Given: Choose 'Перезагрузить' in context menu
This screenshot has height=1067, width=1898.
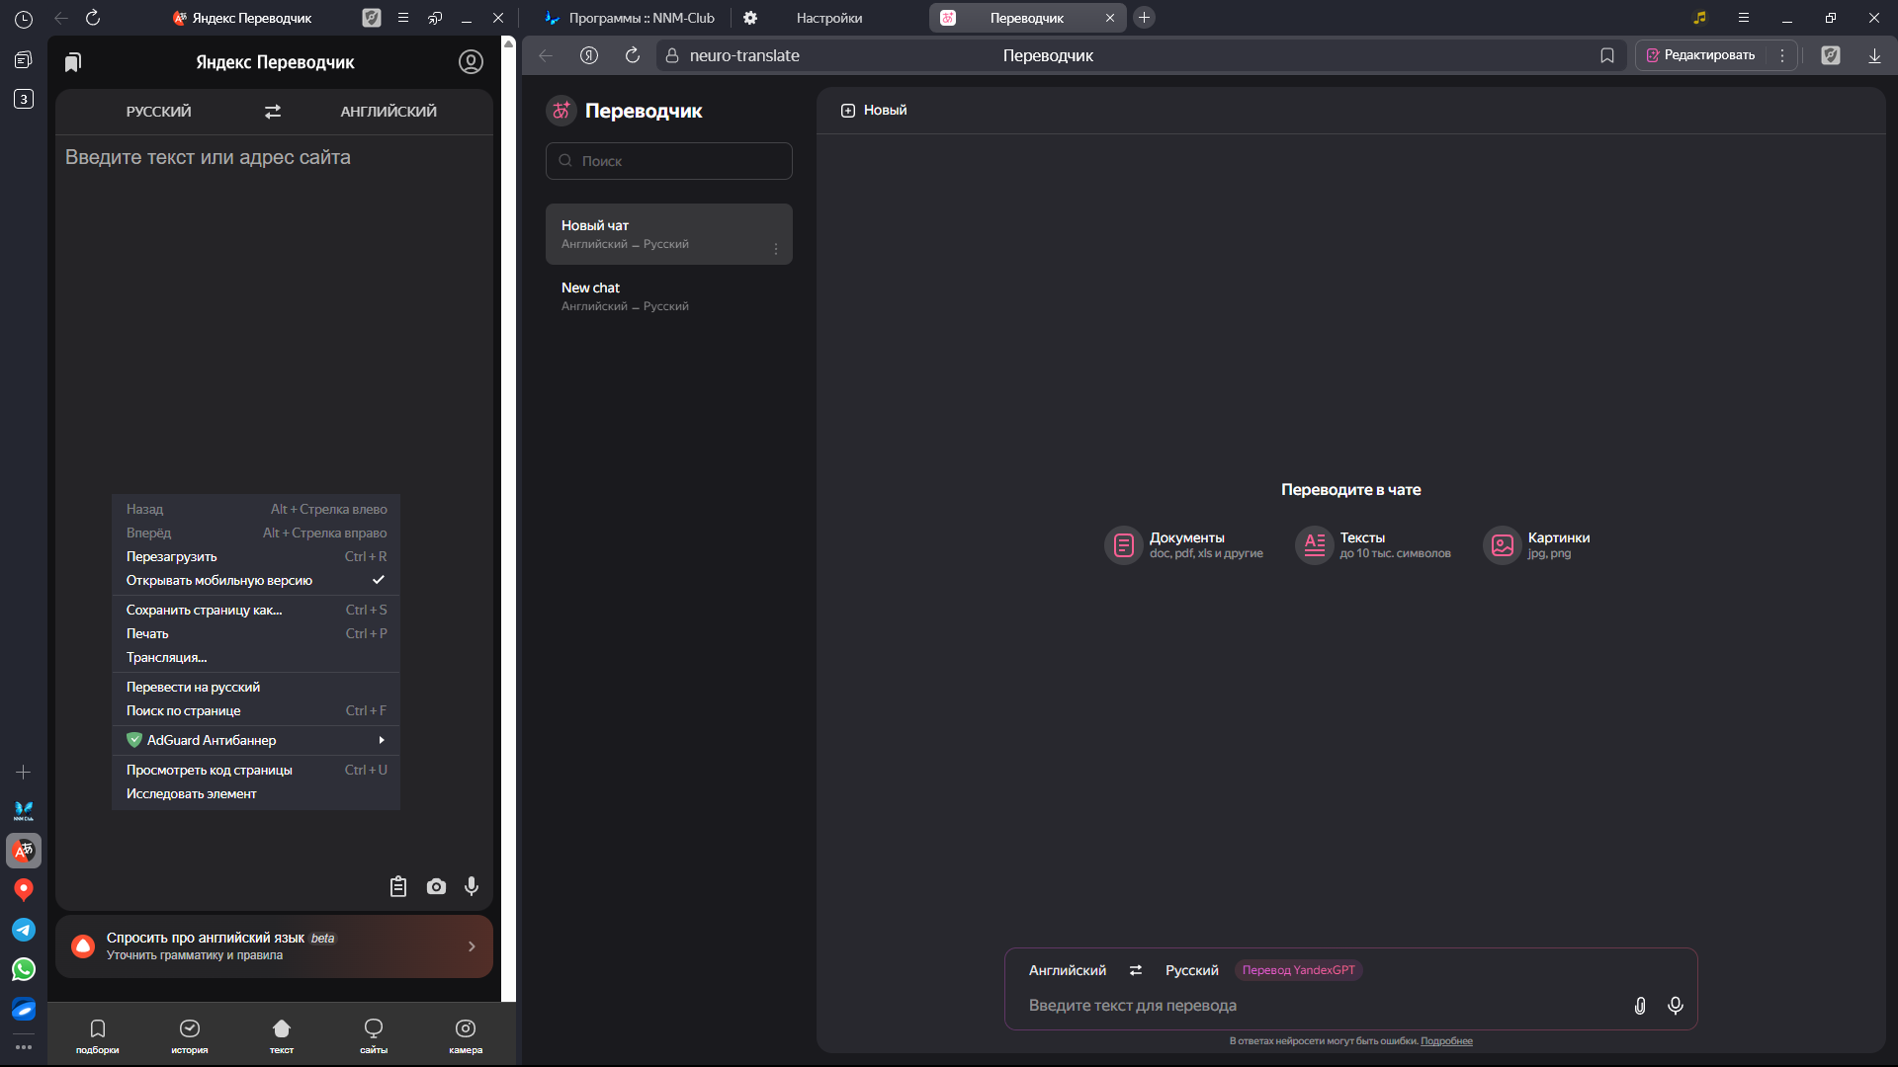Looking at the screenshot, I should tap(256, 557).
